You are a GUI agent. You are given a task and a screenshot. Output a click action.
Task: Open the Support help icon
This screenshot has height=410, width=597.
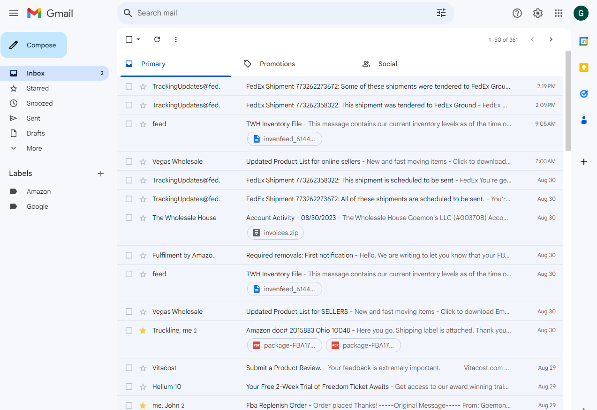point(517,13)
